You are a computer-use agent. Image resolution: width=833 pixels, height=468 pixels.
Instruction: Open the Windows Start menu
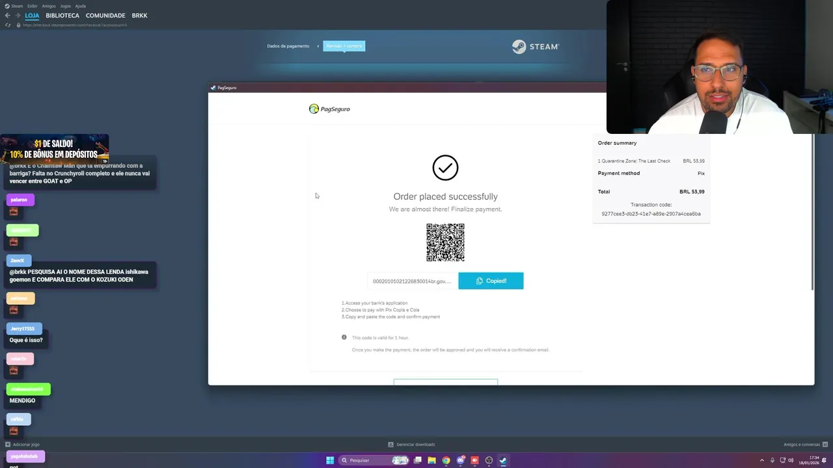tap(330, 460)
